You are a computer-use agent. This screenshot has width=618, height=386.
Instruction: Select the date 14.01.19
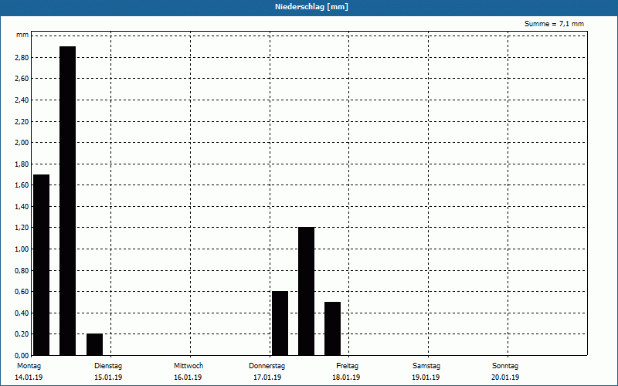click(29, 378)
